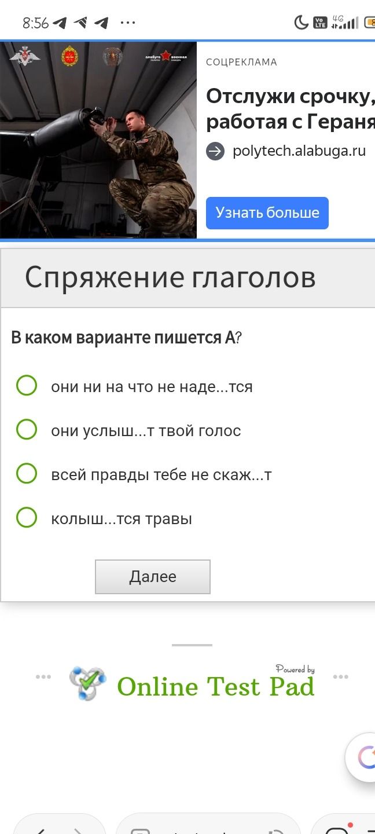Open the ad image of soldier with drone
Viewport: 375px width, 834px height.
[x=98, y=140]
